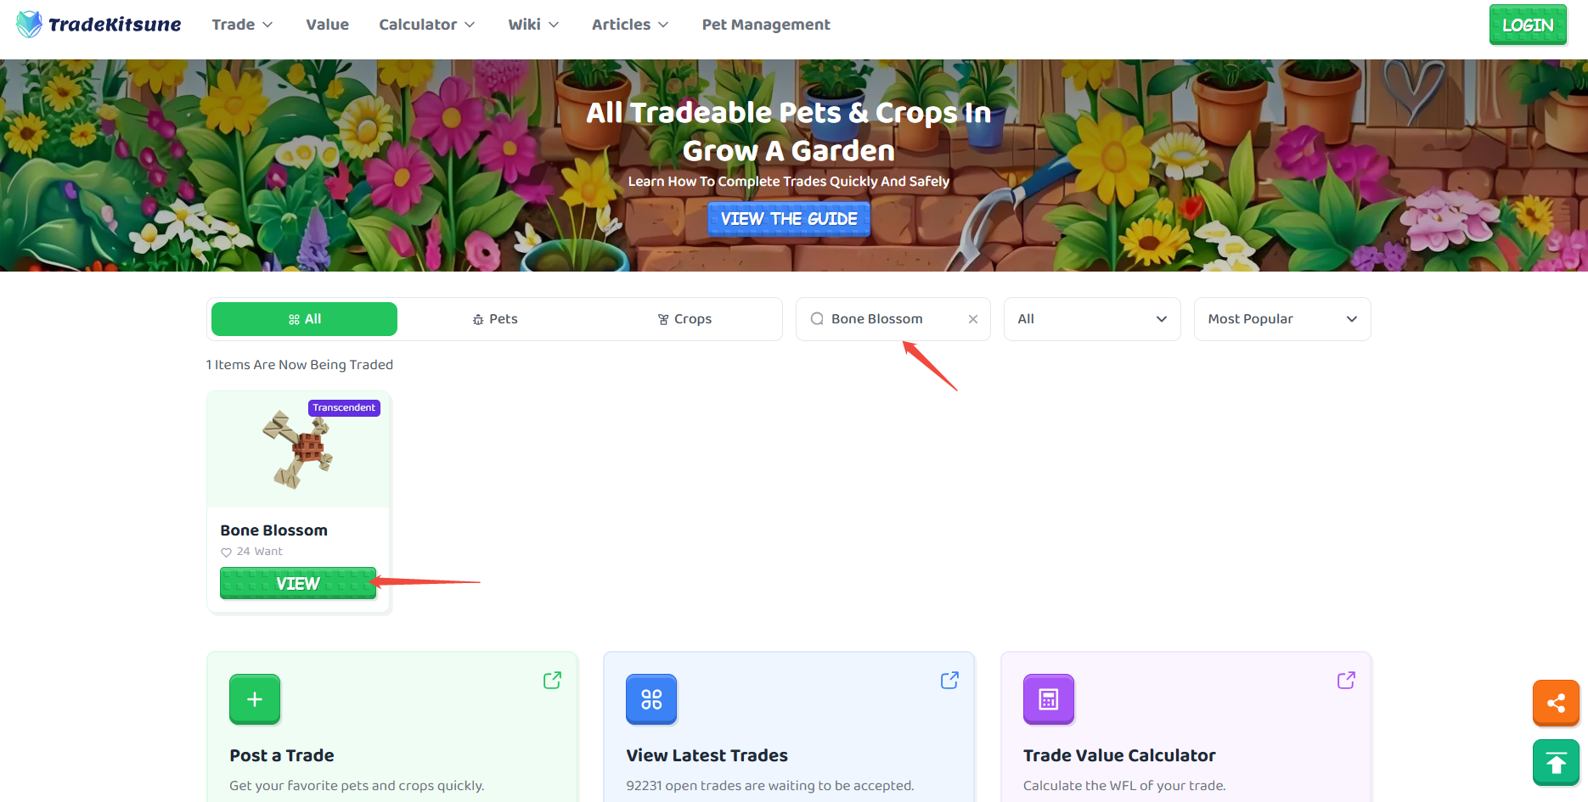Click the 24 Want text
This screenshot has height=802, width=1588.
coord(259,552)
